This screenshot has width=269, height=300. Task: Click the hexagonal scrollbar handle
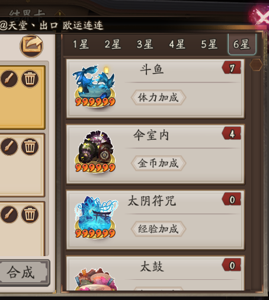click(256, 65)
